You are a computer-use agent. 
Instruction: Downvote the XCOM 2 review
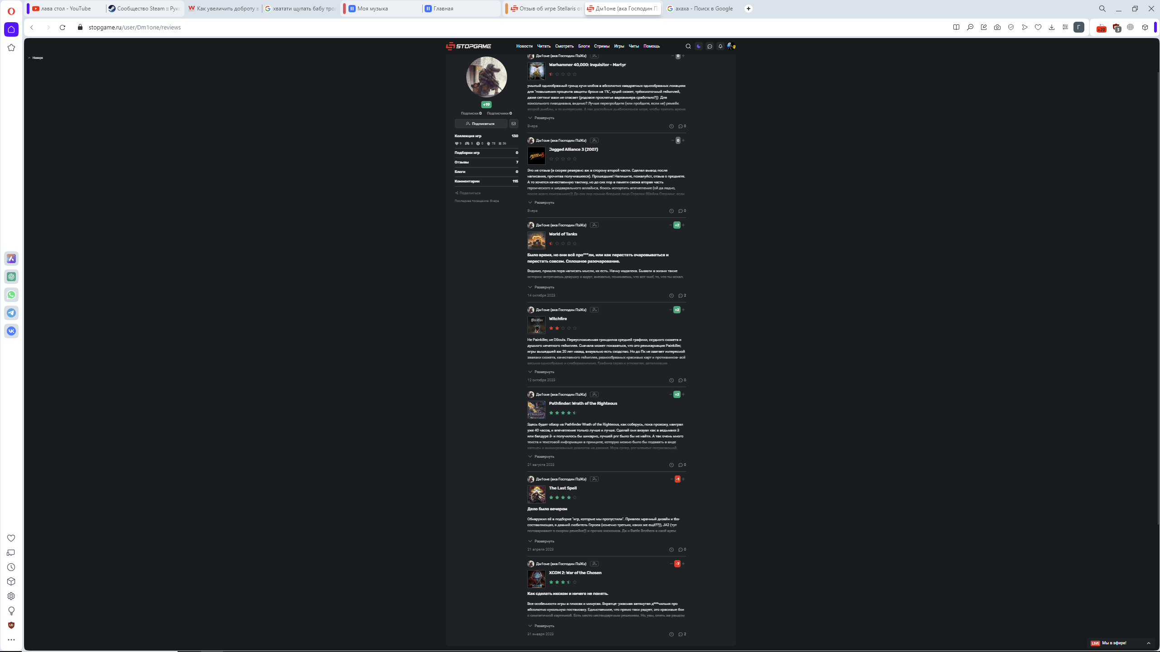(671, 564)
